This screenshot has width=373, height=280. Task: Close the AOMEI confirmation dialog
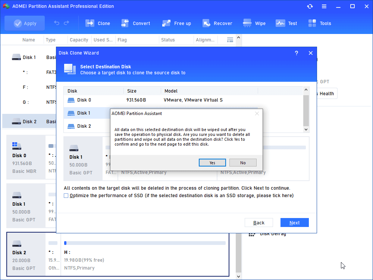[257, 113]
